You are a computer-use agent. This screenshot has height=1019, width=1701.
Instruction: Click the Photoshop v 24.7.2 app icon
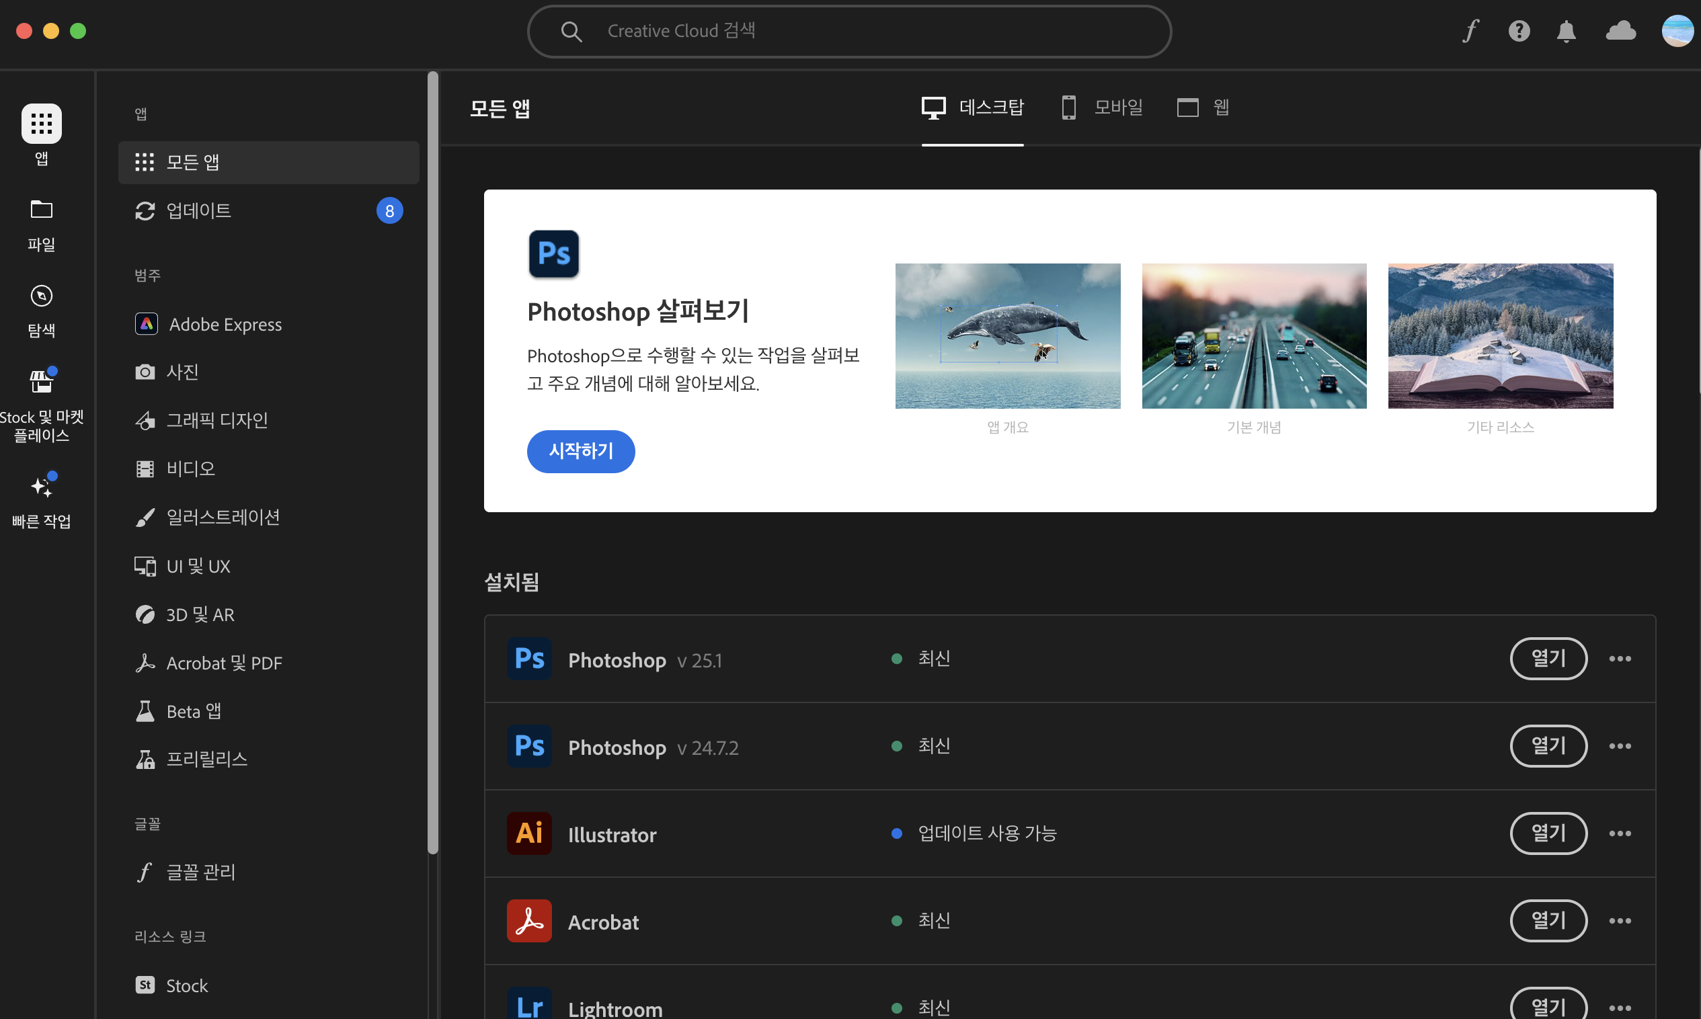tap(529, 745)
